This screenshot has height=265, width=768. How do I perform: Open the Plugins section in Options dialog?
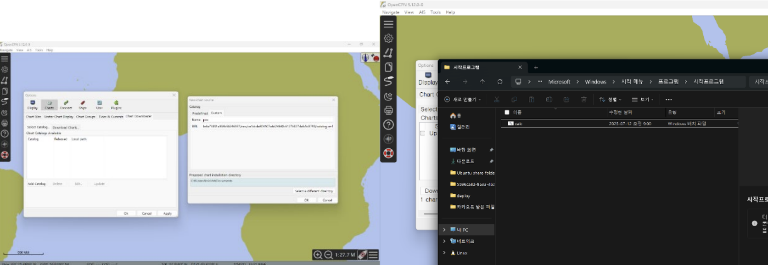tap(116, 105)
